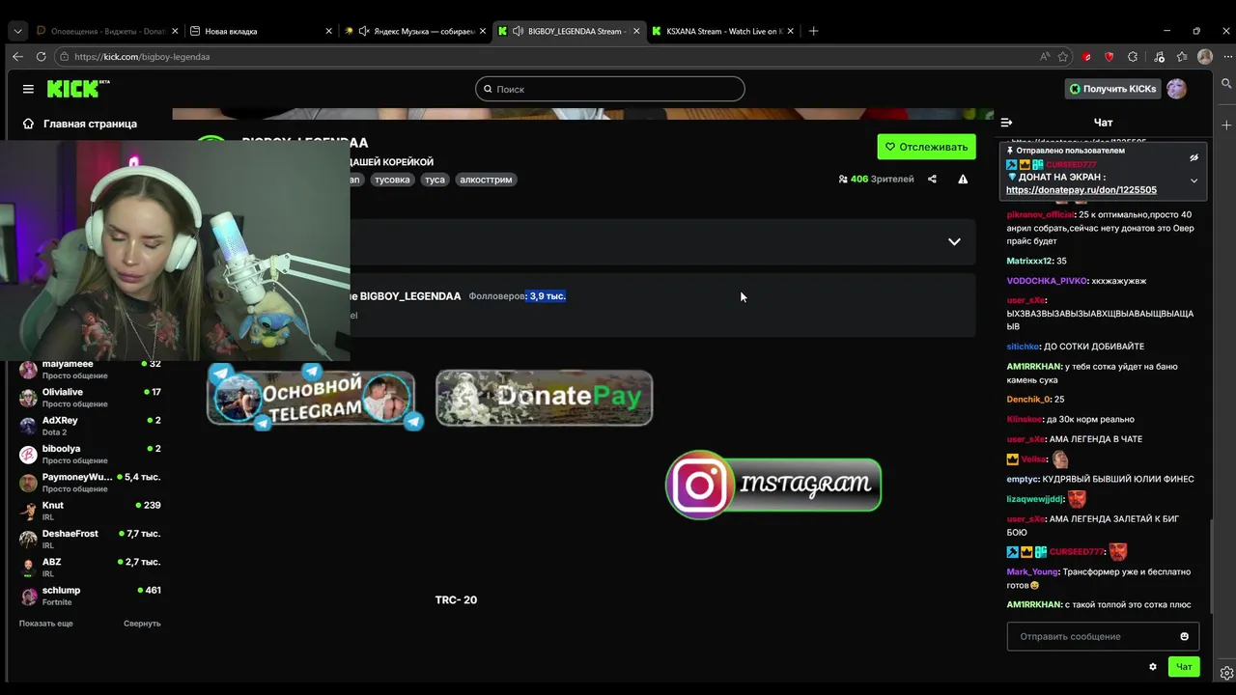Open schlump channel in sidebar
The width and height of the screenshot is (1236, 695).
(x=90, y=596)
